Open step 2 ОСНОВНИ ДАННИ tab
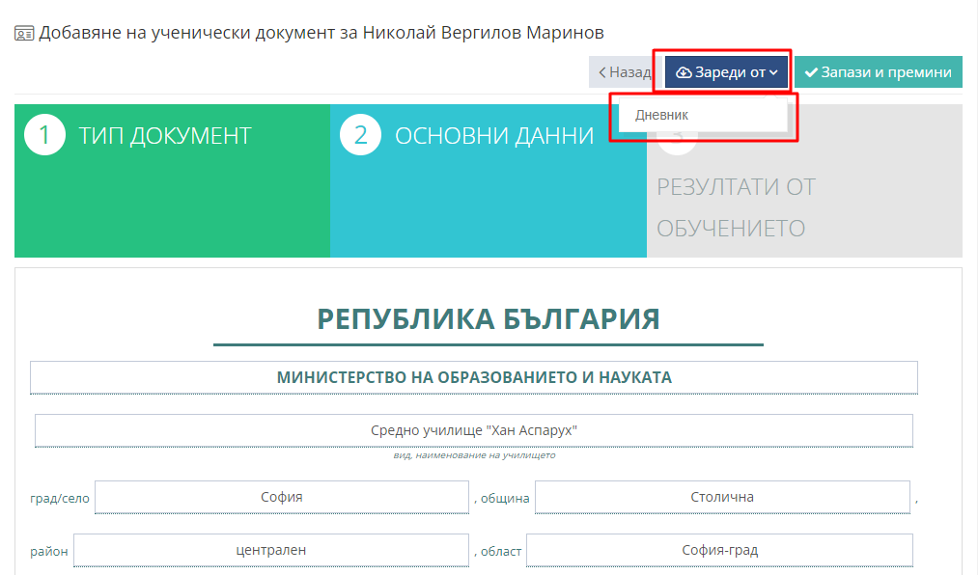The width and height of the screenshot is (978, 575). point(489,180)
